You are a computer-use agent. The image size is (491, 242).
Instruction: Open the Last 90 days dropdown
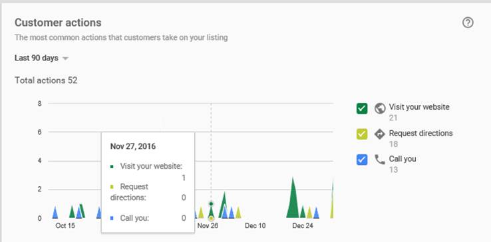click(x=41, y=59)
